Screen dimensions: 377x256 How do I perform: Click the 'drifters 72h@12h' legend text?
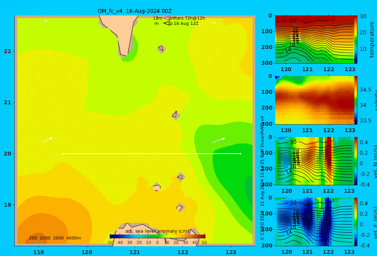(187, 18)
